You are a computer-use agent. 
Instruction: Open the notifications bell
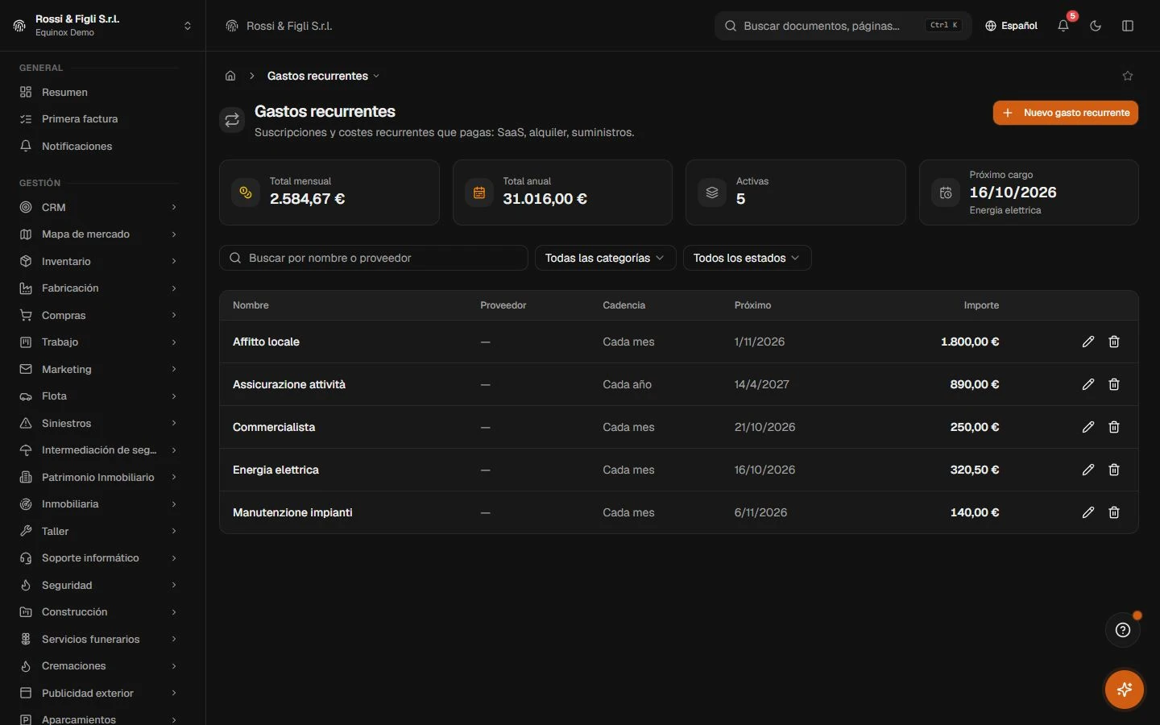point(1063,26)
